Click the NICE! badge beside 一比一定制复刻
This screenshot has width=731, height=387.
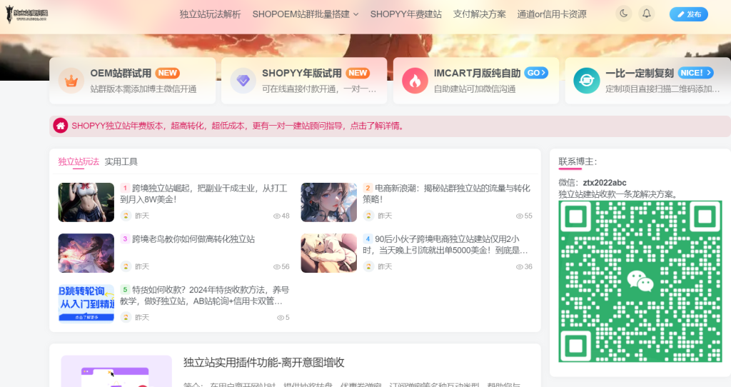[695, 73]
